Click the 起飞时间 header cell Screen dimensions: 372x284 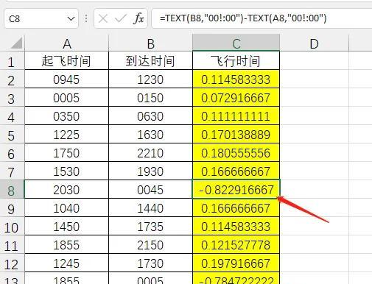[x=67, y=60]
